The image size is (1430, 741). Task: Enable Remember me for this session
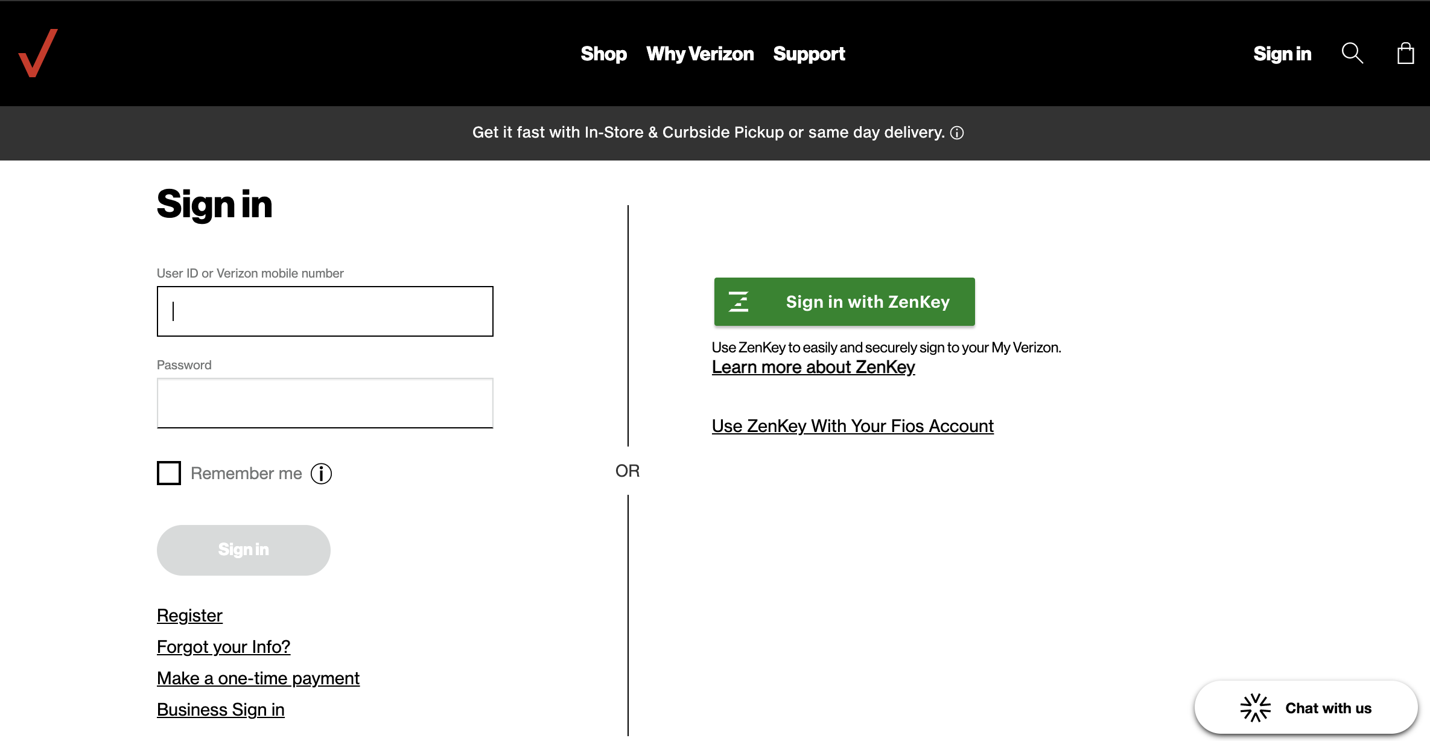tap(168, 472)
